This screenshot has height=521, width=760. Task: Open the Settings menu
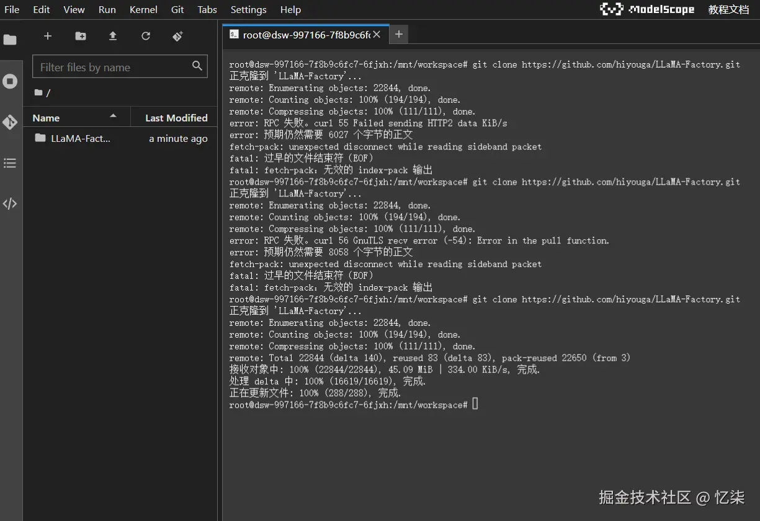point(248,9)
